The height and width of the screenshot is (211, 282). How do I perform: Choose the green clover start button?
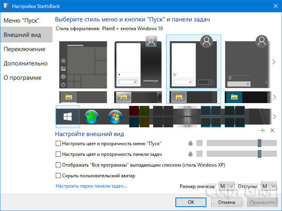click(91, 117)
